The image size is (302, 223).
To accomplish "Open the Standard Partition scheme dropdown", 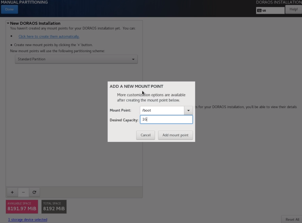I will (x=76, y=59).
